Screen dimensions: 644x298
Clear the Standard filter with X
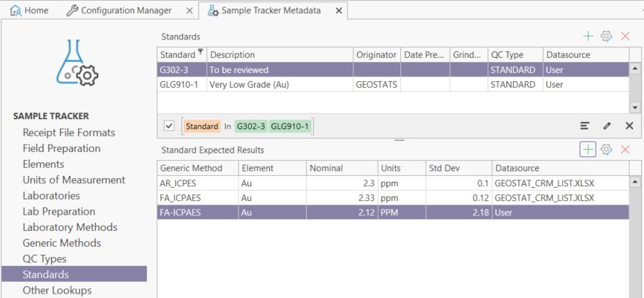[629, 126]
